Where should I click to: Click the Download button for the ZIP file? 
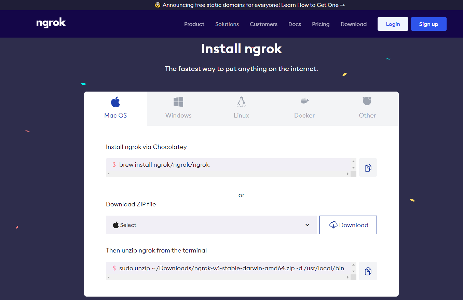(348, 225)
